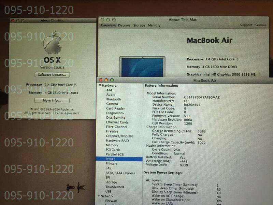Select USB in hardware list
This screenshot has height=205, width=273.
tap(108, 191)
